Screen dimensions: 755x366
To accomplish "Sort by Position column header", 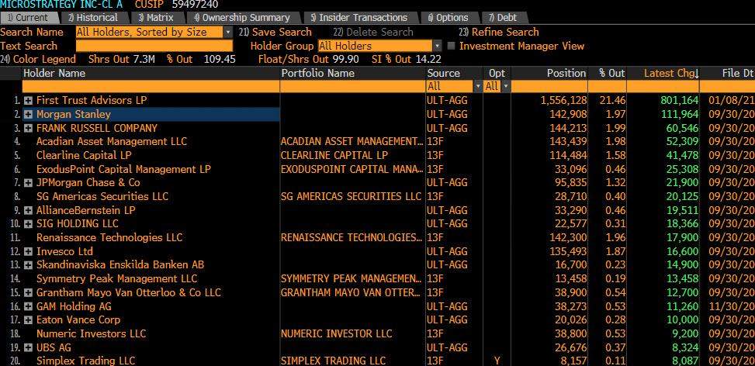I will [x=566, y=73].
